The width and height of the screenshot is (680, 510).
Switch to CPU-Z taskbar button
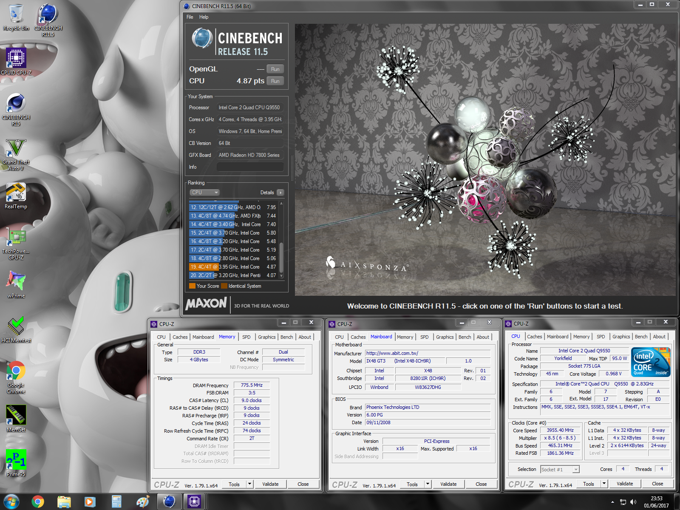pyautogui.click(x=194, y=502)
